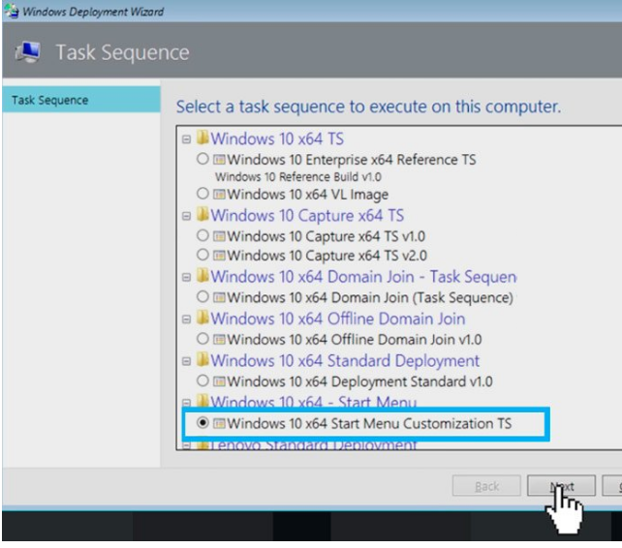The image size is (622, 548).
Task: Open the Task Sequence step in left pane
Action: 81,100
